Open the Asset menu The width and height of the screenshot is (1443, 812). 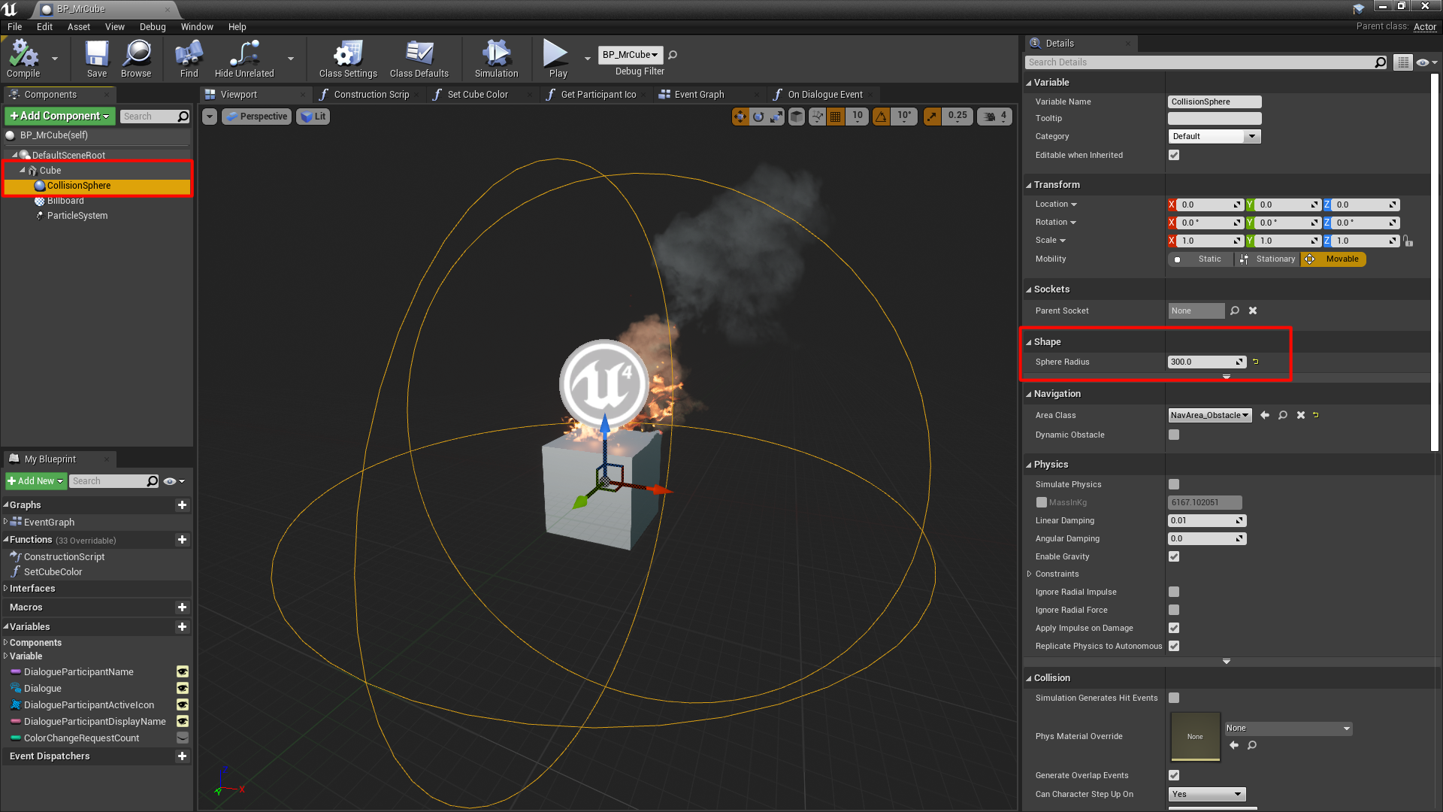[78, 26]
